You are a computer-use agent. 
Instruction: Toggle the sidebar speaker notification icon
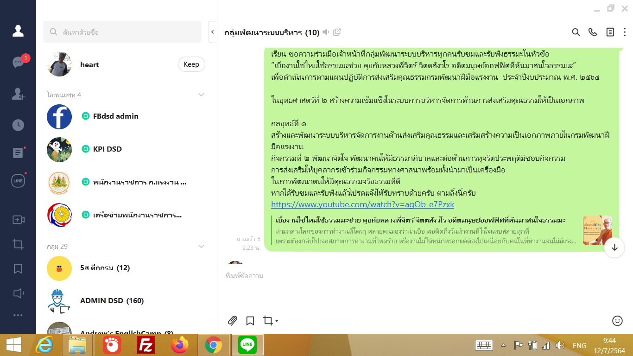click(18, 293)
